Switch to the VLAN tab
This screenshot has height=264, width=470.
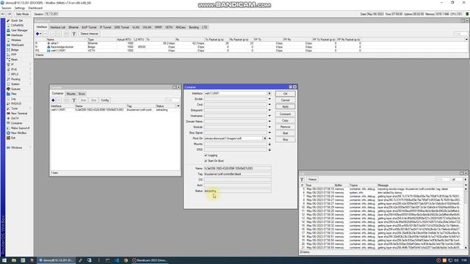[x=136, y=27]
